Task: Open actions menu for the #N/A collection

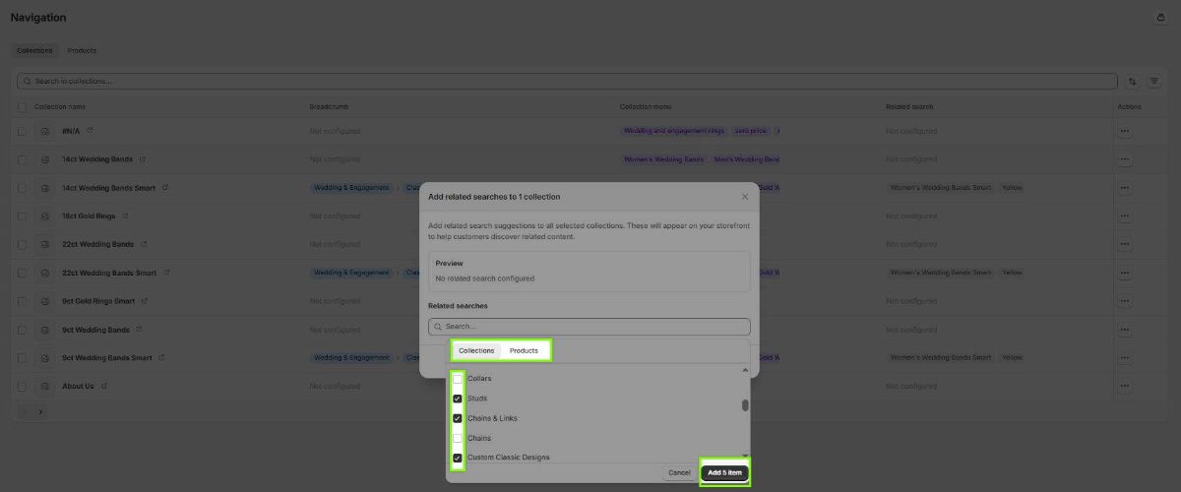Action: [x=1124, y=131]
